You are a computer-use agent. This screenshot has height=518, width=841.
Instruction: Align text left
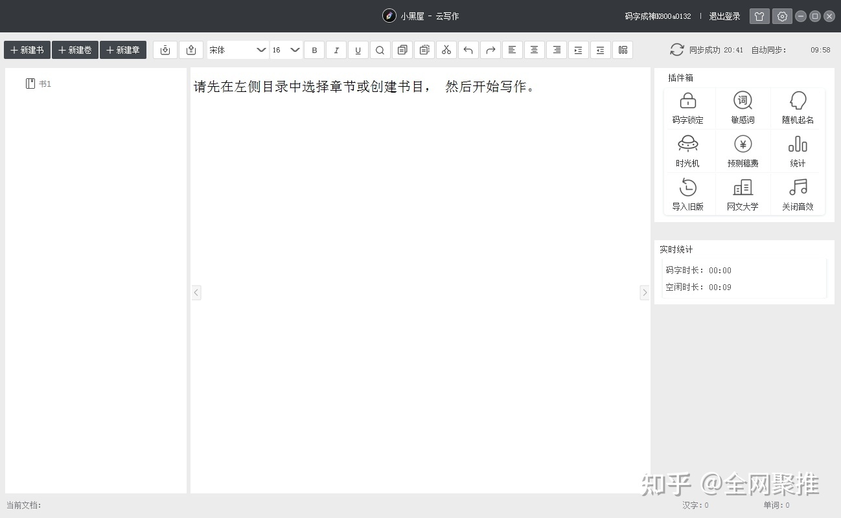513,50
